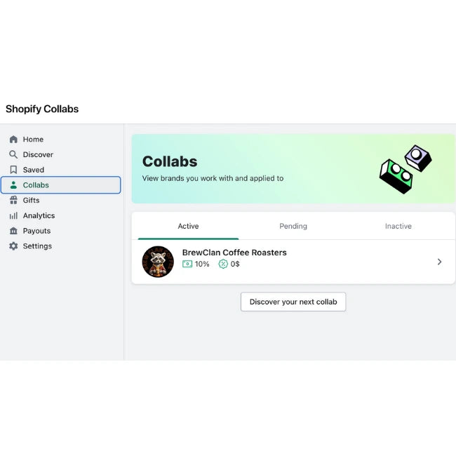The width and height of the screenshot is (456, 456).
Task: Click the Collabs person icon
Action: (x=13, y=185)
